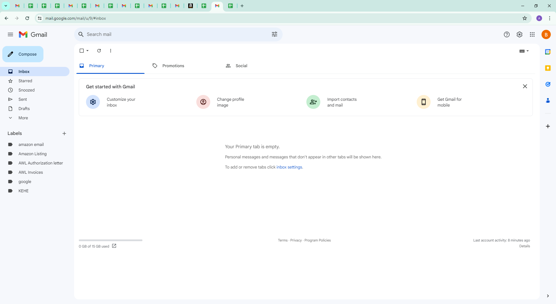Open the More options three-dot menu

111,51
